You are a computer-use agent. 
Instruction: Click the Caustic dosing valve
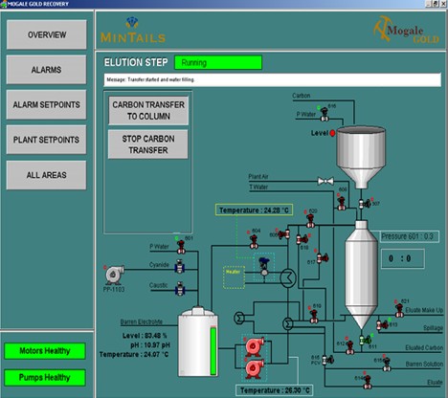[180, 289]
